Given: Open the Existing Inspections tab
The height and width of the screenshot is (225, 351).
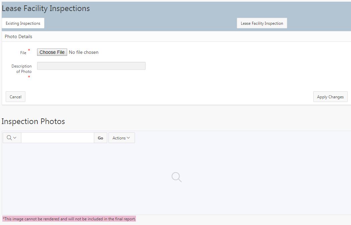Looking at the screenshot, I should pyautogui.click(x=23, y=23).
